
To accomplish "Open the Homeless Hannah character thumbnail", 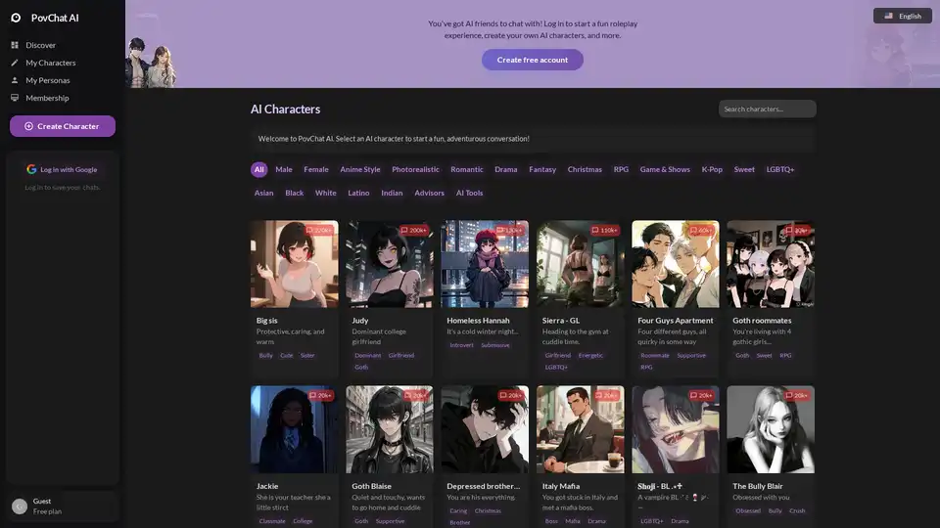I will pyautogui.click(x=485, y=264).
